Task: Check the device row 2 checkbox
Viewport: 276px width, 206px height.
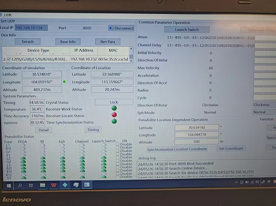Action: point(9,59)
